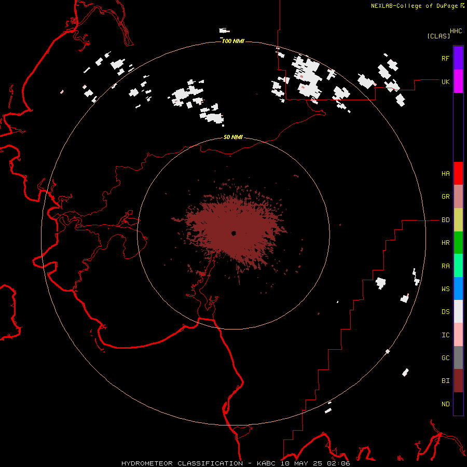Screen dimensions: 467x467
Task: Click the [CLAS] units label
Action: pos(438,36)
